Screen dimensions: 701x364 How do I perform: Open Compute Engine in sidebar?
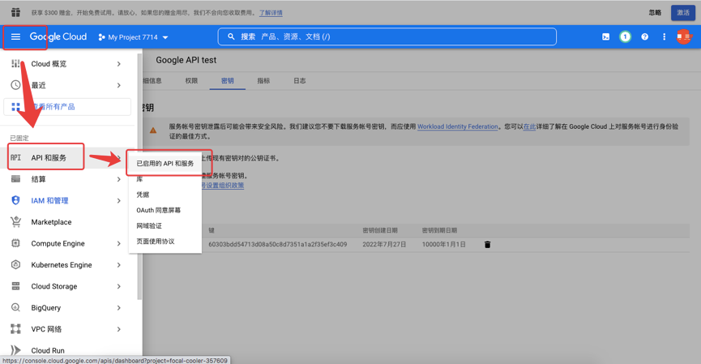(58, 243)
